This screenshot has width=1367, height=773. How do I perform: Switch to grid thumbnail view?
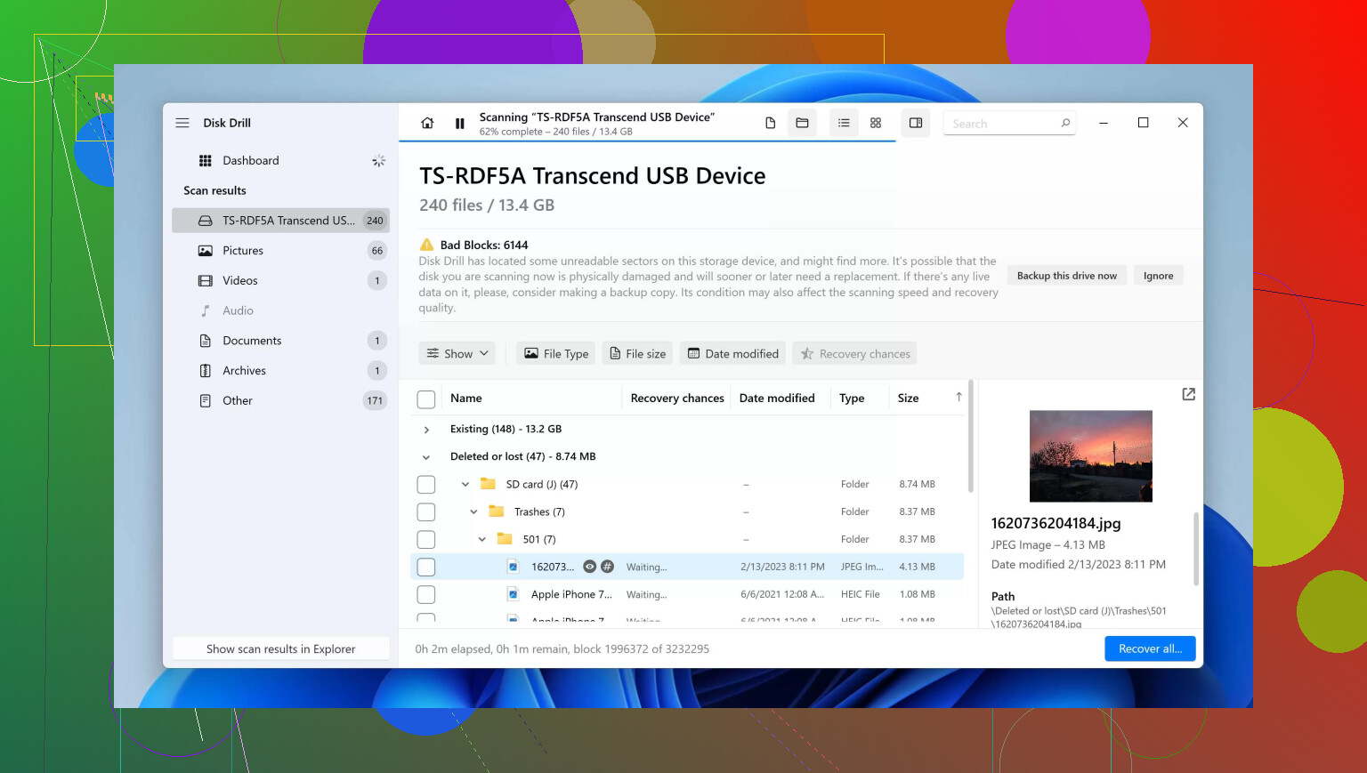876,124
